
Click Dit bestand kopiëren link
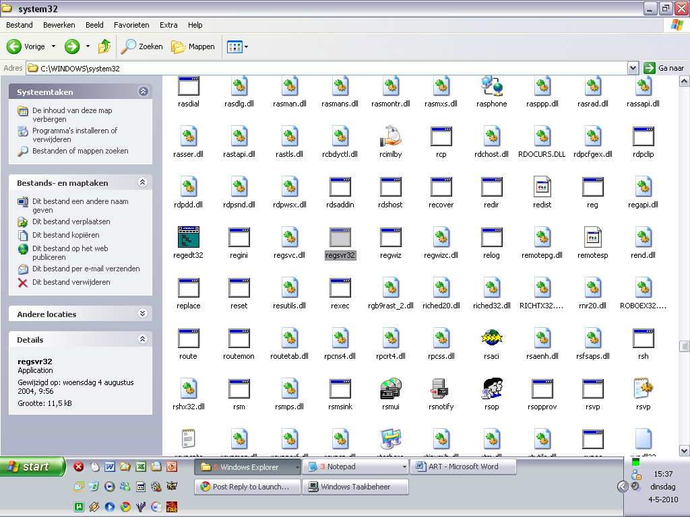tap(65, 235)
